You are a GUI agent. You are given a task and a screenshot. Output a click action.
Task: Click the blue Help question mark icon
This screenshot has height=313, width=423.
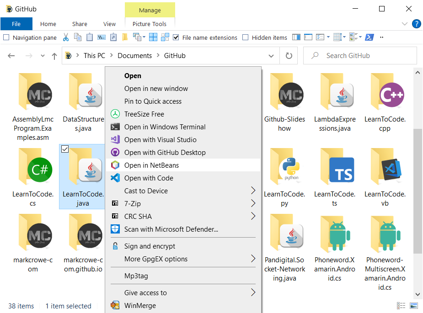pyautogui.click(x=417, y=24)
